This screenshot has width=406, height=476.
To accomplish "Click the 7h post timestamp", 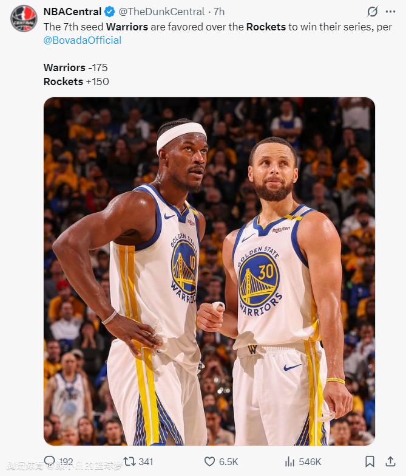I will 219,12.
